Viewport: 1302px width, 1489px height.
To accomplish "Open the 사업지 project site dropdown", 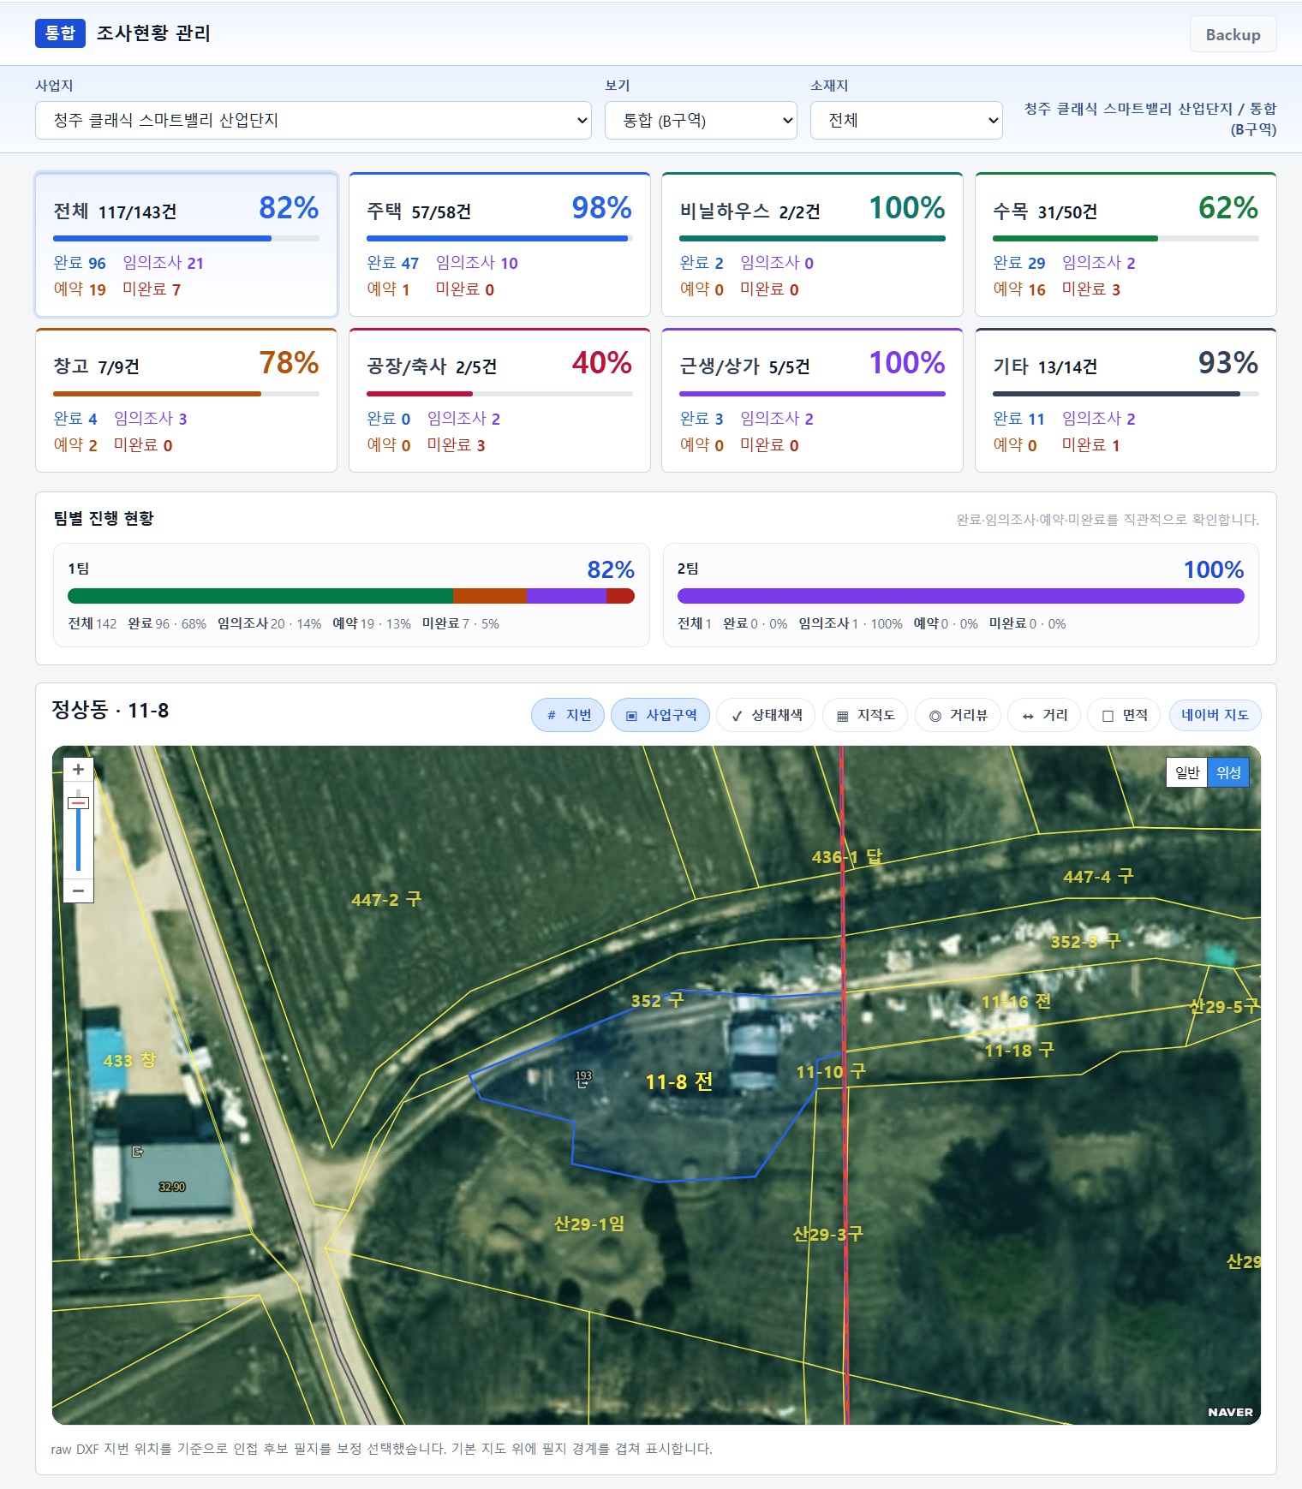I will point(314,121).
